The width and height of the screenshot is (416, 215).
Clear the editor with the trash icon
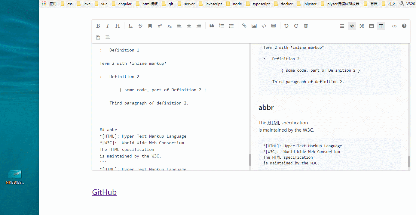306,26
